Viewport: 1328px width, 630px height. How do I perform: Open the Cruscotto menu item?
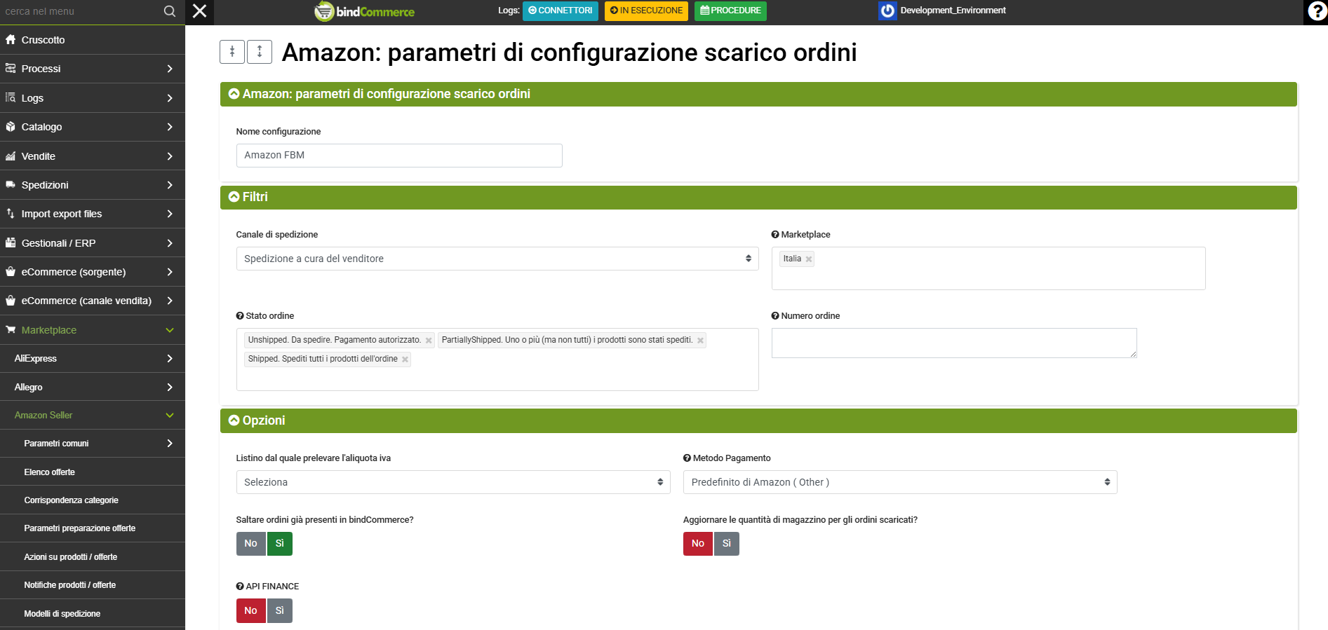tap(43, 40)
